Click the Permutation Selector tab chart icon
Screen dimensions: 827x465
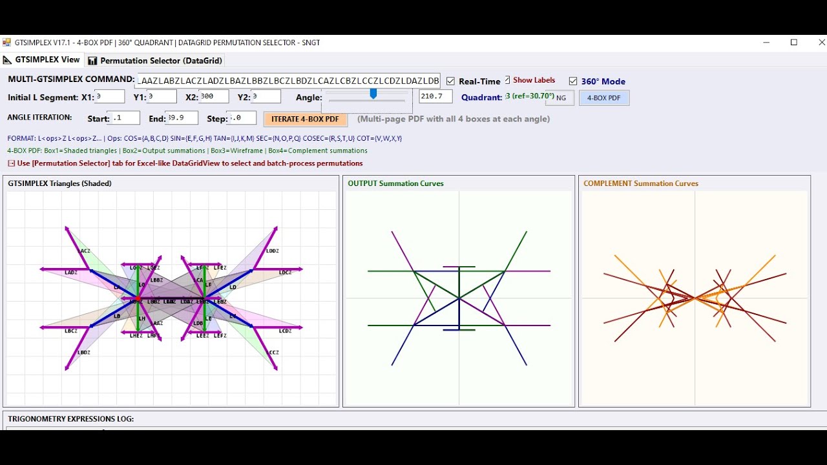pos(92,61)
